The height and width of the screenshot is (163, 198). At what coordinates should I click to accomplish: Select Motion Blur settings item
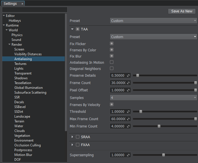pos(23,155)
